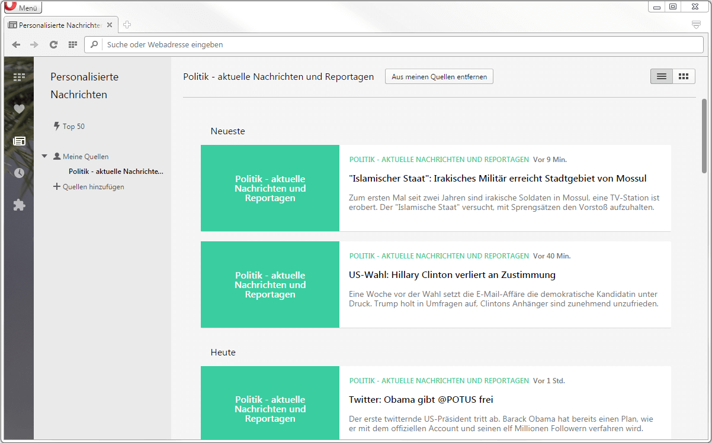The image size is (712, 443).
Task: Click Quellen hinzufügen to add sources
Action: tap(93, 187)
